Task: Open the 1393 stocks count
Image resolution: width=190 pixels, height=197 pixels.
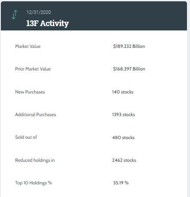Action: click(123, 114)
